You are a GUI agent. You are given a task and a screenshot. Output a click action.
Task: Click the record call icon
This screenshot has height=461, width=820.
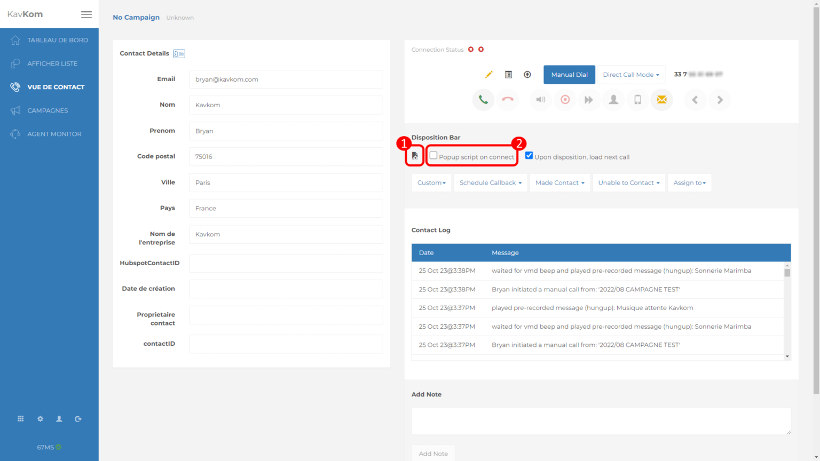point(565,100)
